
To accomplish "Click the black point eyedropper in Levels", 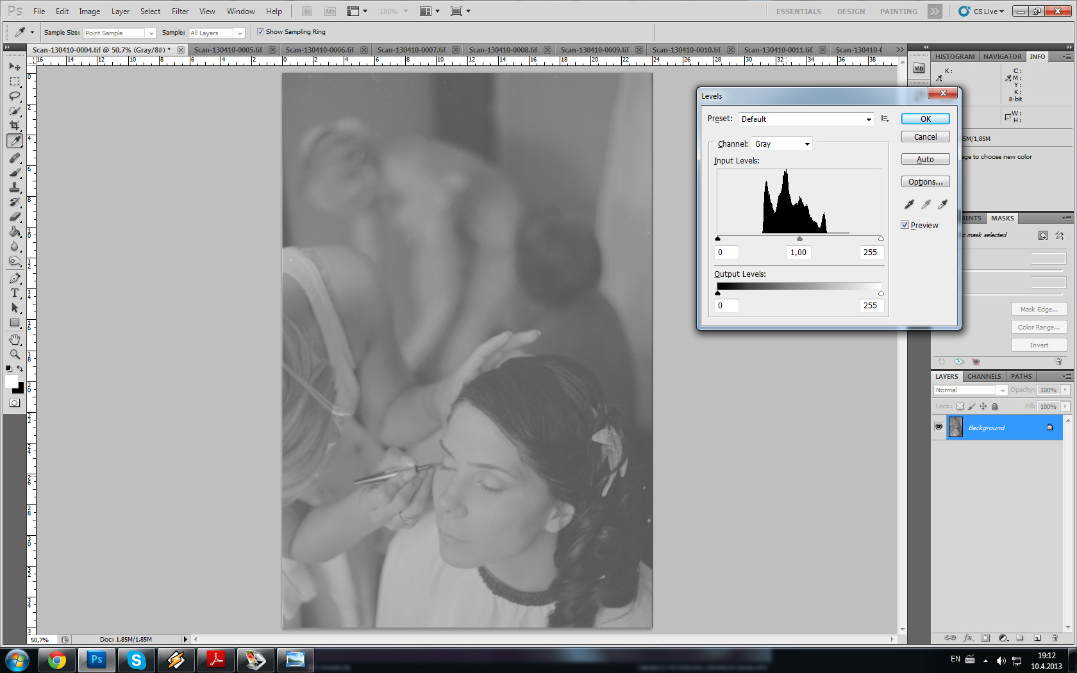I will pos(909,204).
